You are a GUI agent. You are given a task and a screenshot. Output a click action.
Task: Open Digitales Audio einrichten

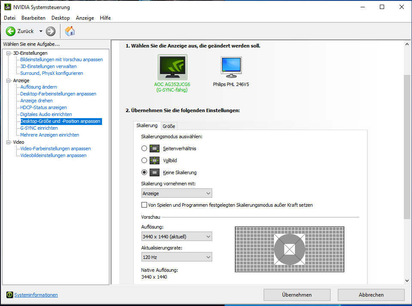click(x=46, y=114)
